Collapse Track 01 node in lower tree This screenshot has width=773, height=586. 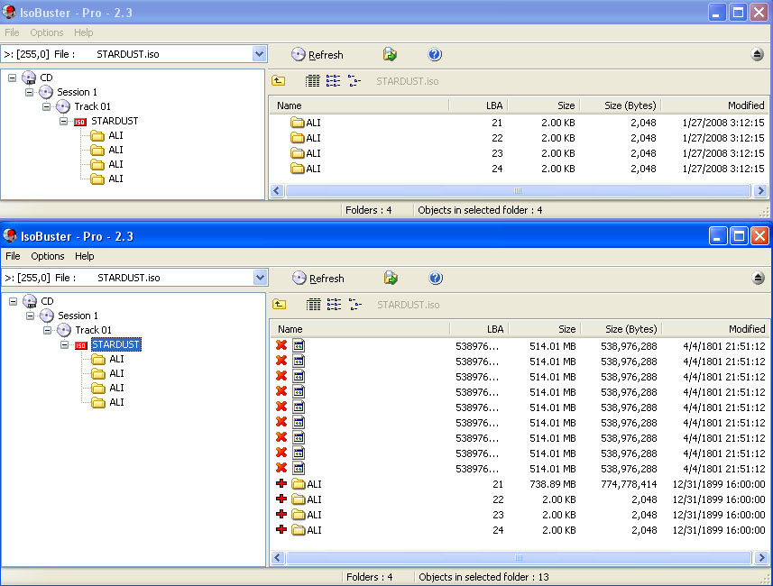click(47, 330)
